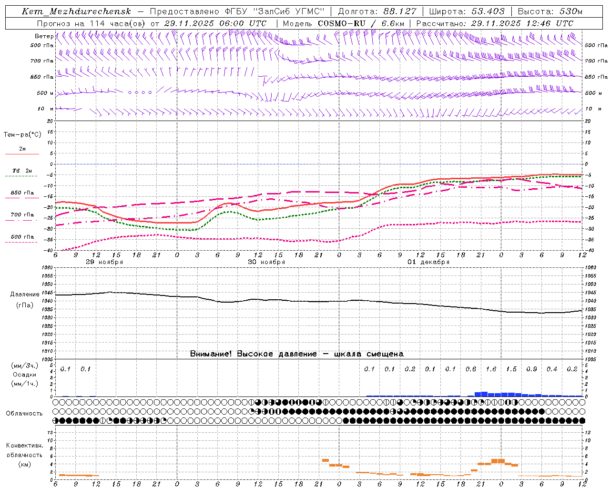Select the "Широта: 53.403" header entry

[x=467, y=11]
